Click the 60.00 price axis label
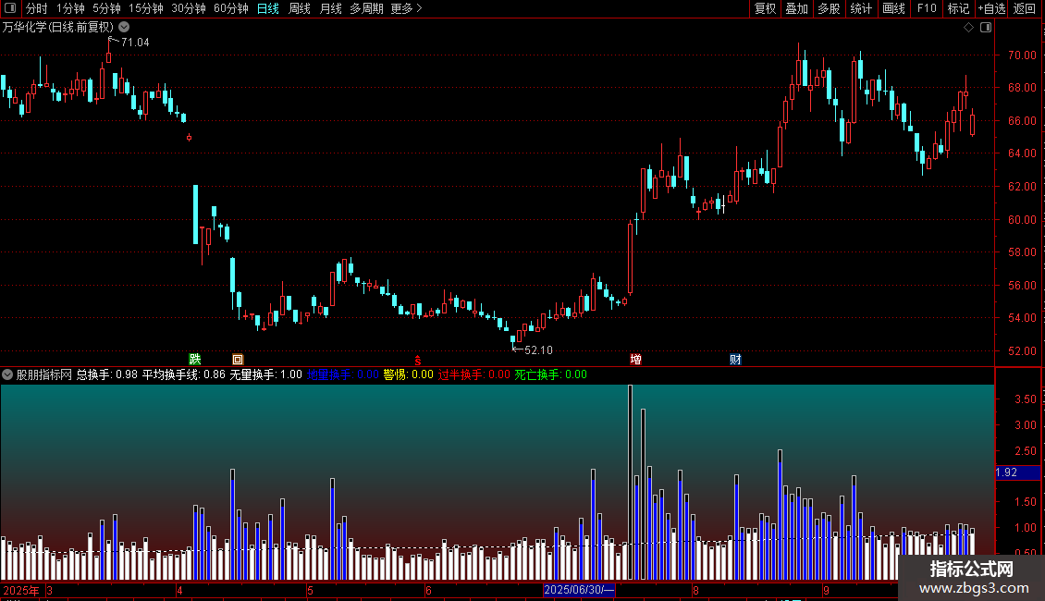The height and width of the screenshot is (601, 1045). pos(1022,219)
